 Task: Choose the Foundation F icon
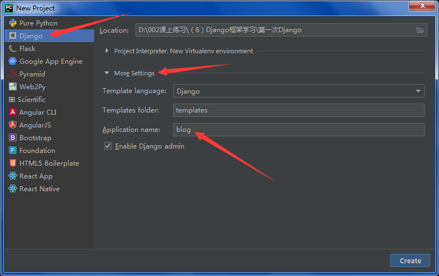[x=13, y=150]
